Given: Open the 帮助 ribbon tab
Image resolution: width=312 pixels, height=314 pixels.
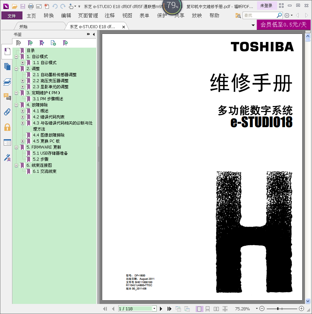Looking at the screenshot, I should click(214, 16).
